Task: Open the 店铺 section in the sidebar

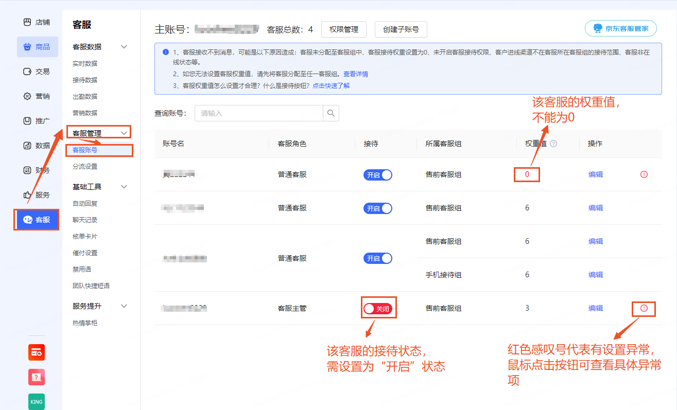Action: 37,22
